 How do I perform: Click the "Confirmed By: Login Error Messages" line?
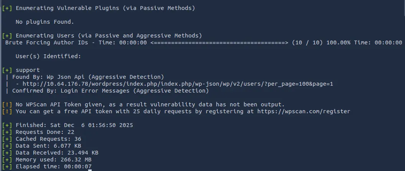(110, 91)
